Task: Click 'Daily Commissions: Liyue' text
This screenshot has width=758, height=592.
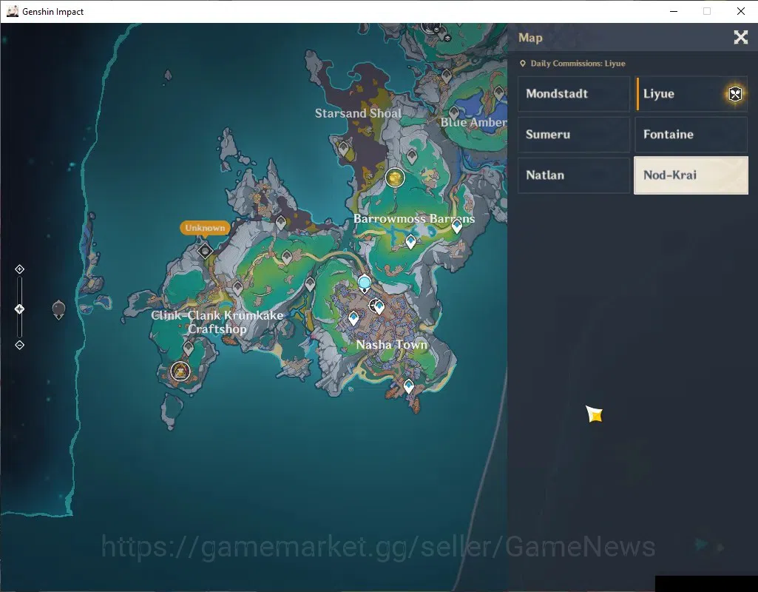Action: (578, 64)
